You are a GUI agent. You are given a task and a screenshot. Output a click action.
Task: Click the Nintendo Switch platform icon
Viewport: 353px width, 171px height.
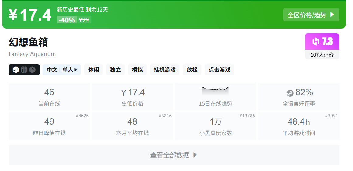[24, 70]
